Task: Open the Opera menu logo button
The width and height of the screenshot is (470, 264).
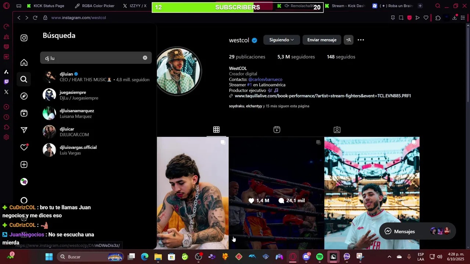Action: pyautogui.click(x=6, y=6)
